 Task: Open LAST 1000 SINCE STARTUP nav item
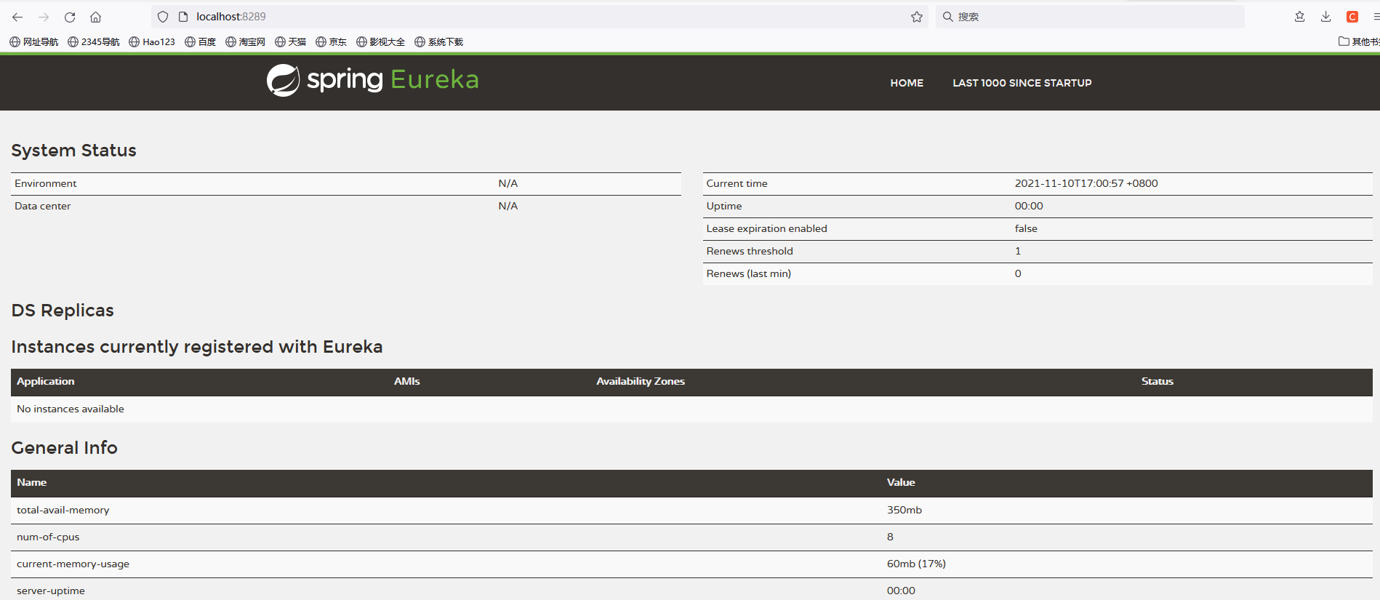pyautogui.click(x=1022, y=83)
